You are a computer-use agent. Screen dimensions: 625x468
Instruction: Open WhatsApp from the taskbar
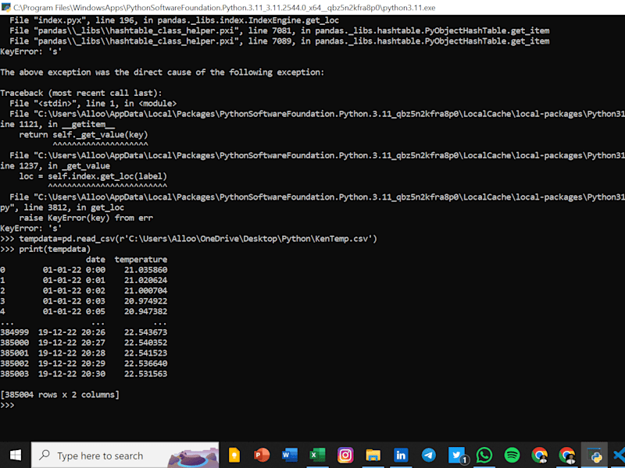pyautogui.click(x=484, y=455)
